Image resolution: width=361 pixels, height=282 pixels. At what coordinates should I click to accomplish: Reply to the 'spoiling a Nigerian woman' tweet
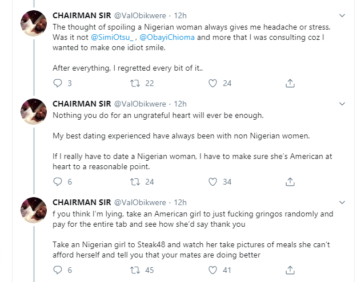coord(57,83)
